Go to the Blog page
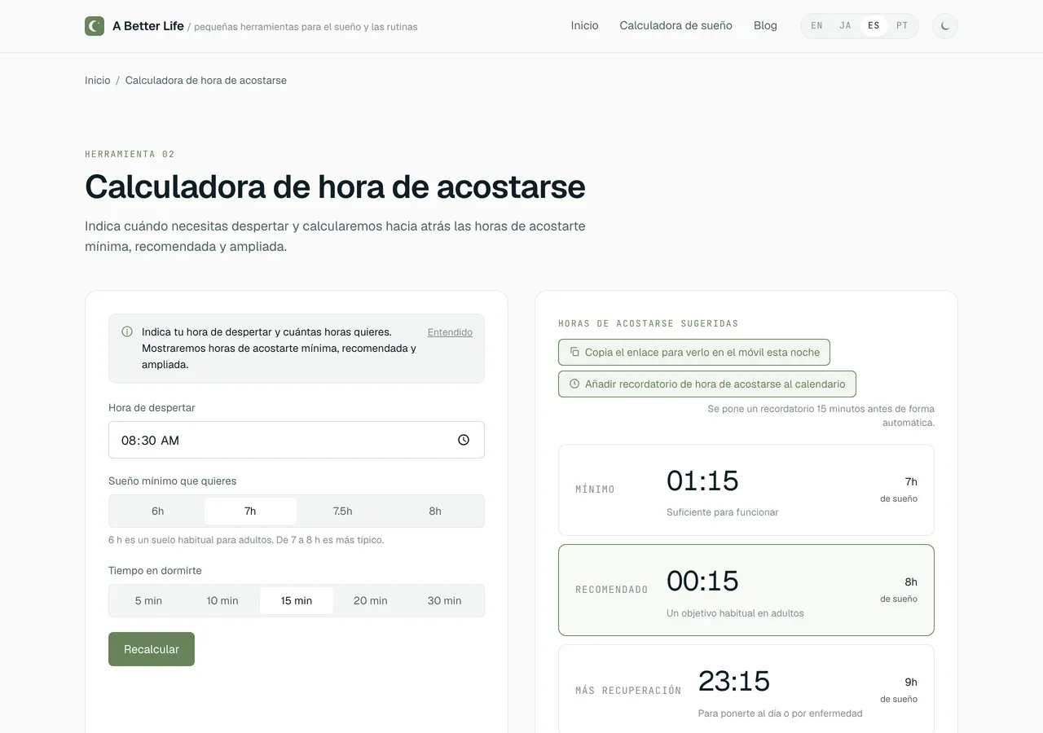The image size is (1043, 733). tap(765, 26)
